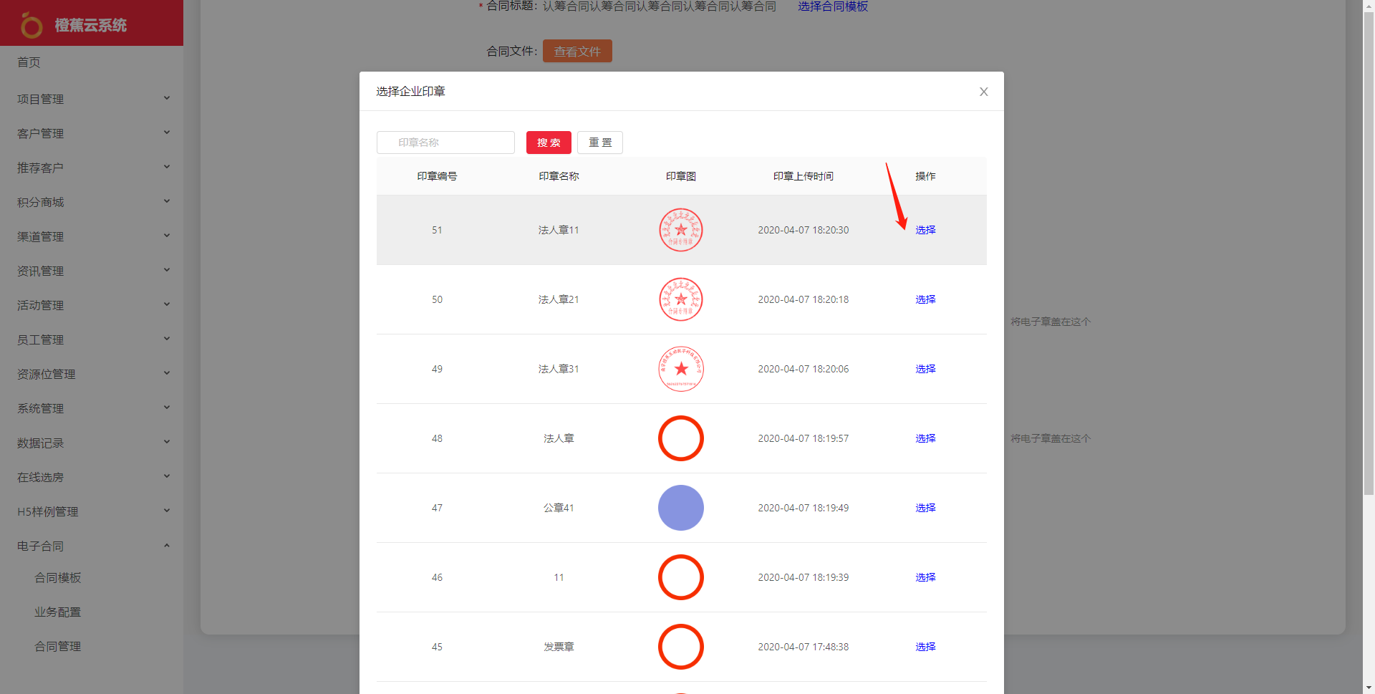Collapse the 电子合同 sidebar menu
Viewport: 1375px width, 694px height.
(92, 546)
